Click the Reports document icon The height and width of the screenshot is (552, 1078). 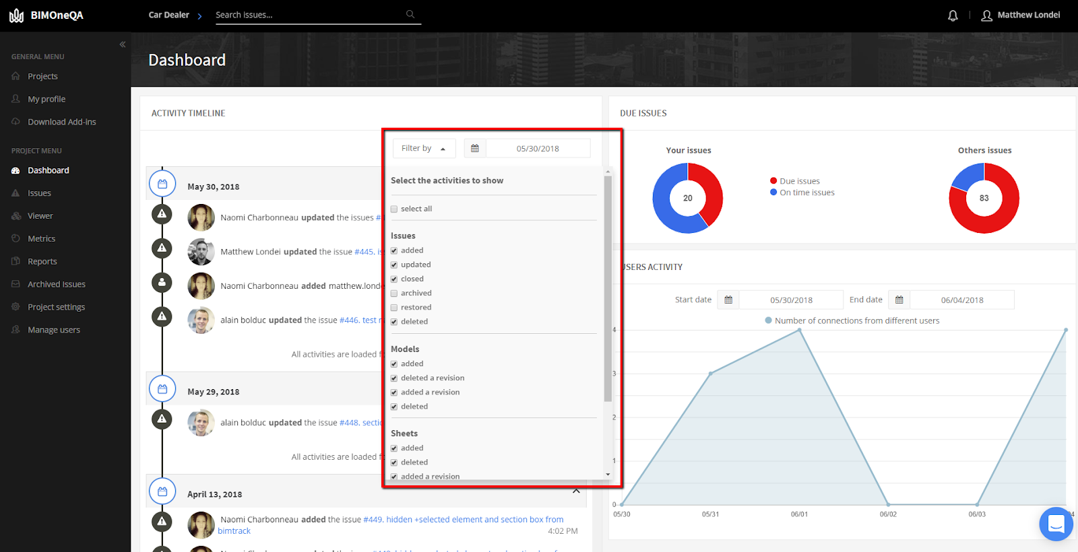coord(15,261)
